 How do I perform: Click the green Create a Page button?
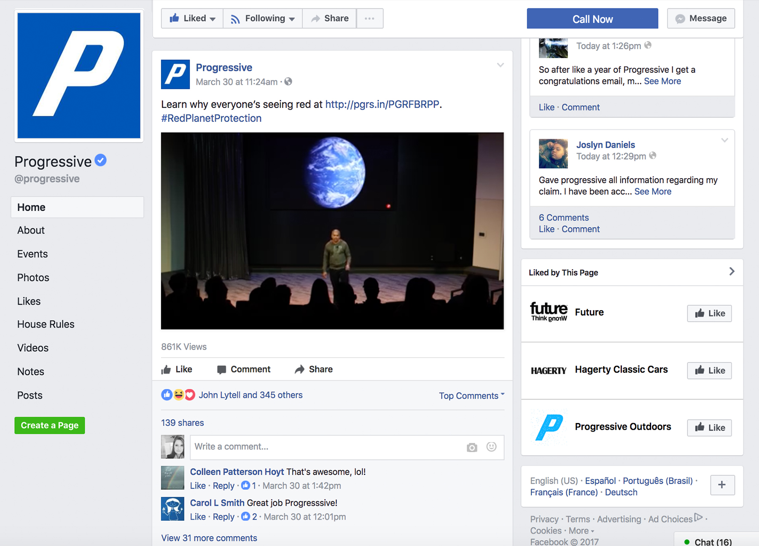[50, 426]
